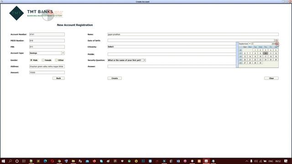Pick day 20 in the calendar

coord(245,60)
